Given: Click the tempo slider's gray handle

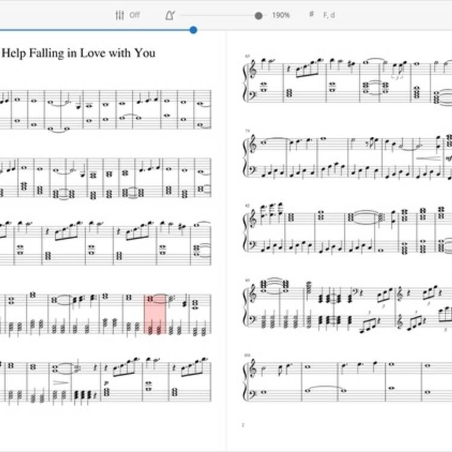Looking at the screenshot, I should point(259,16).
